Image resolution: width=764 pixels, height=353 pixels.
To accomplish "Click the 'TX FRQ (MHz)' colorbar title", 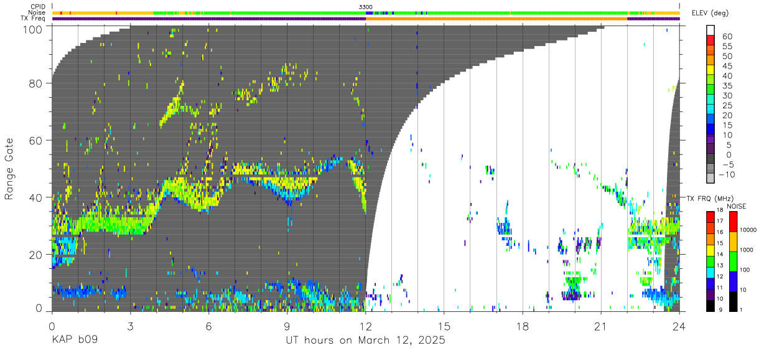I will pos(709,198).
